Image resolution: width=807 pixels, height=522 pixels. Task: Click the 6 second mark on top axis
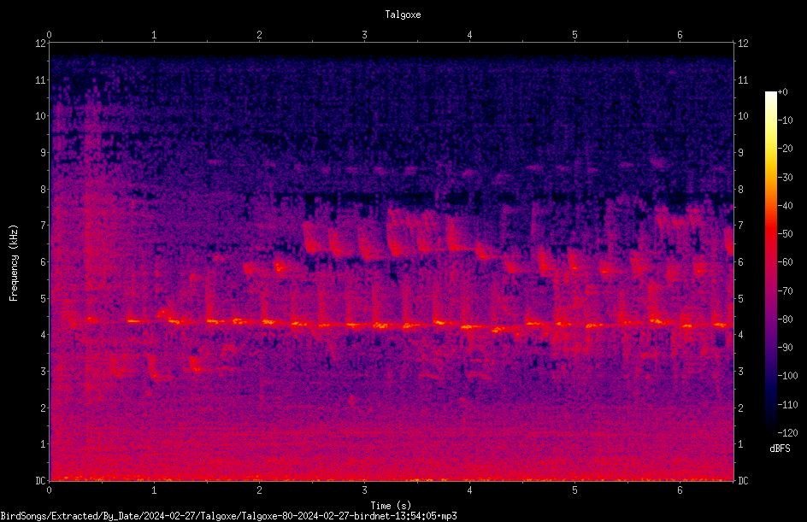pos(680,35)
